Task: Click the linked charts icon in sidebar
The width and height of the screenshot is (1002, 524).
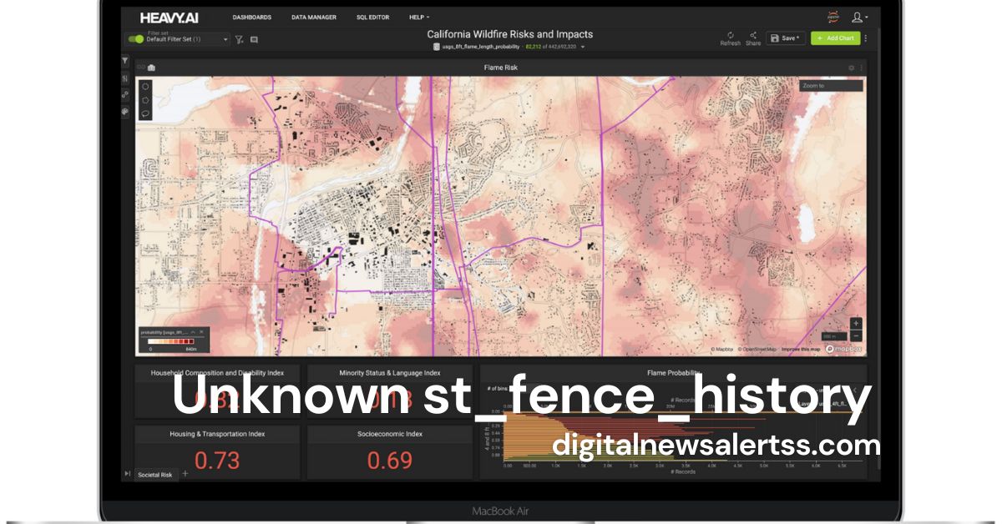Action: [125, 94]
